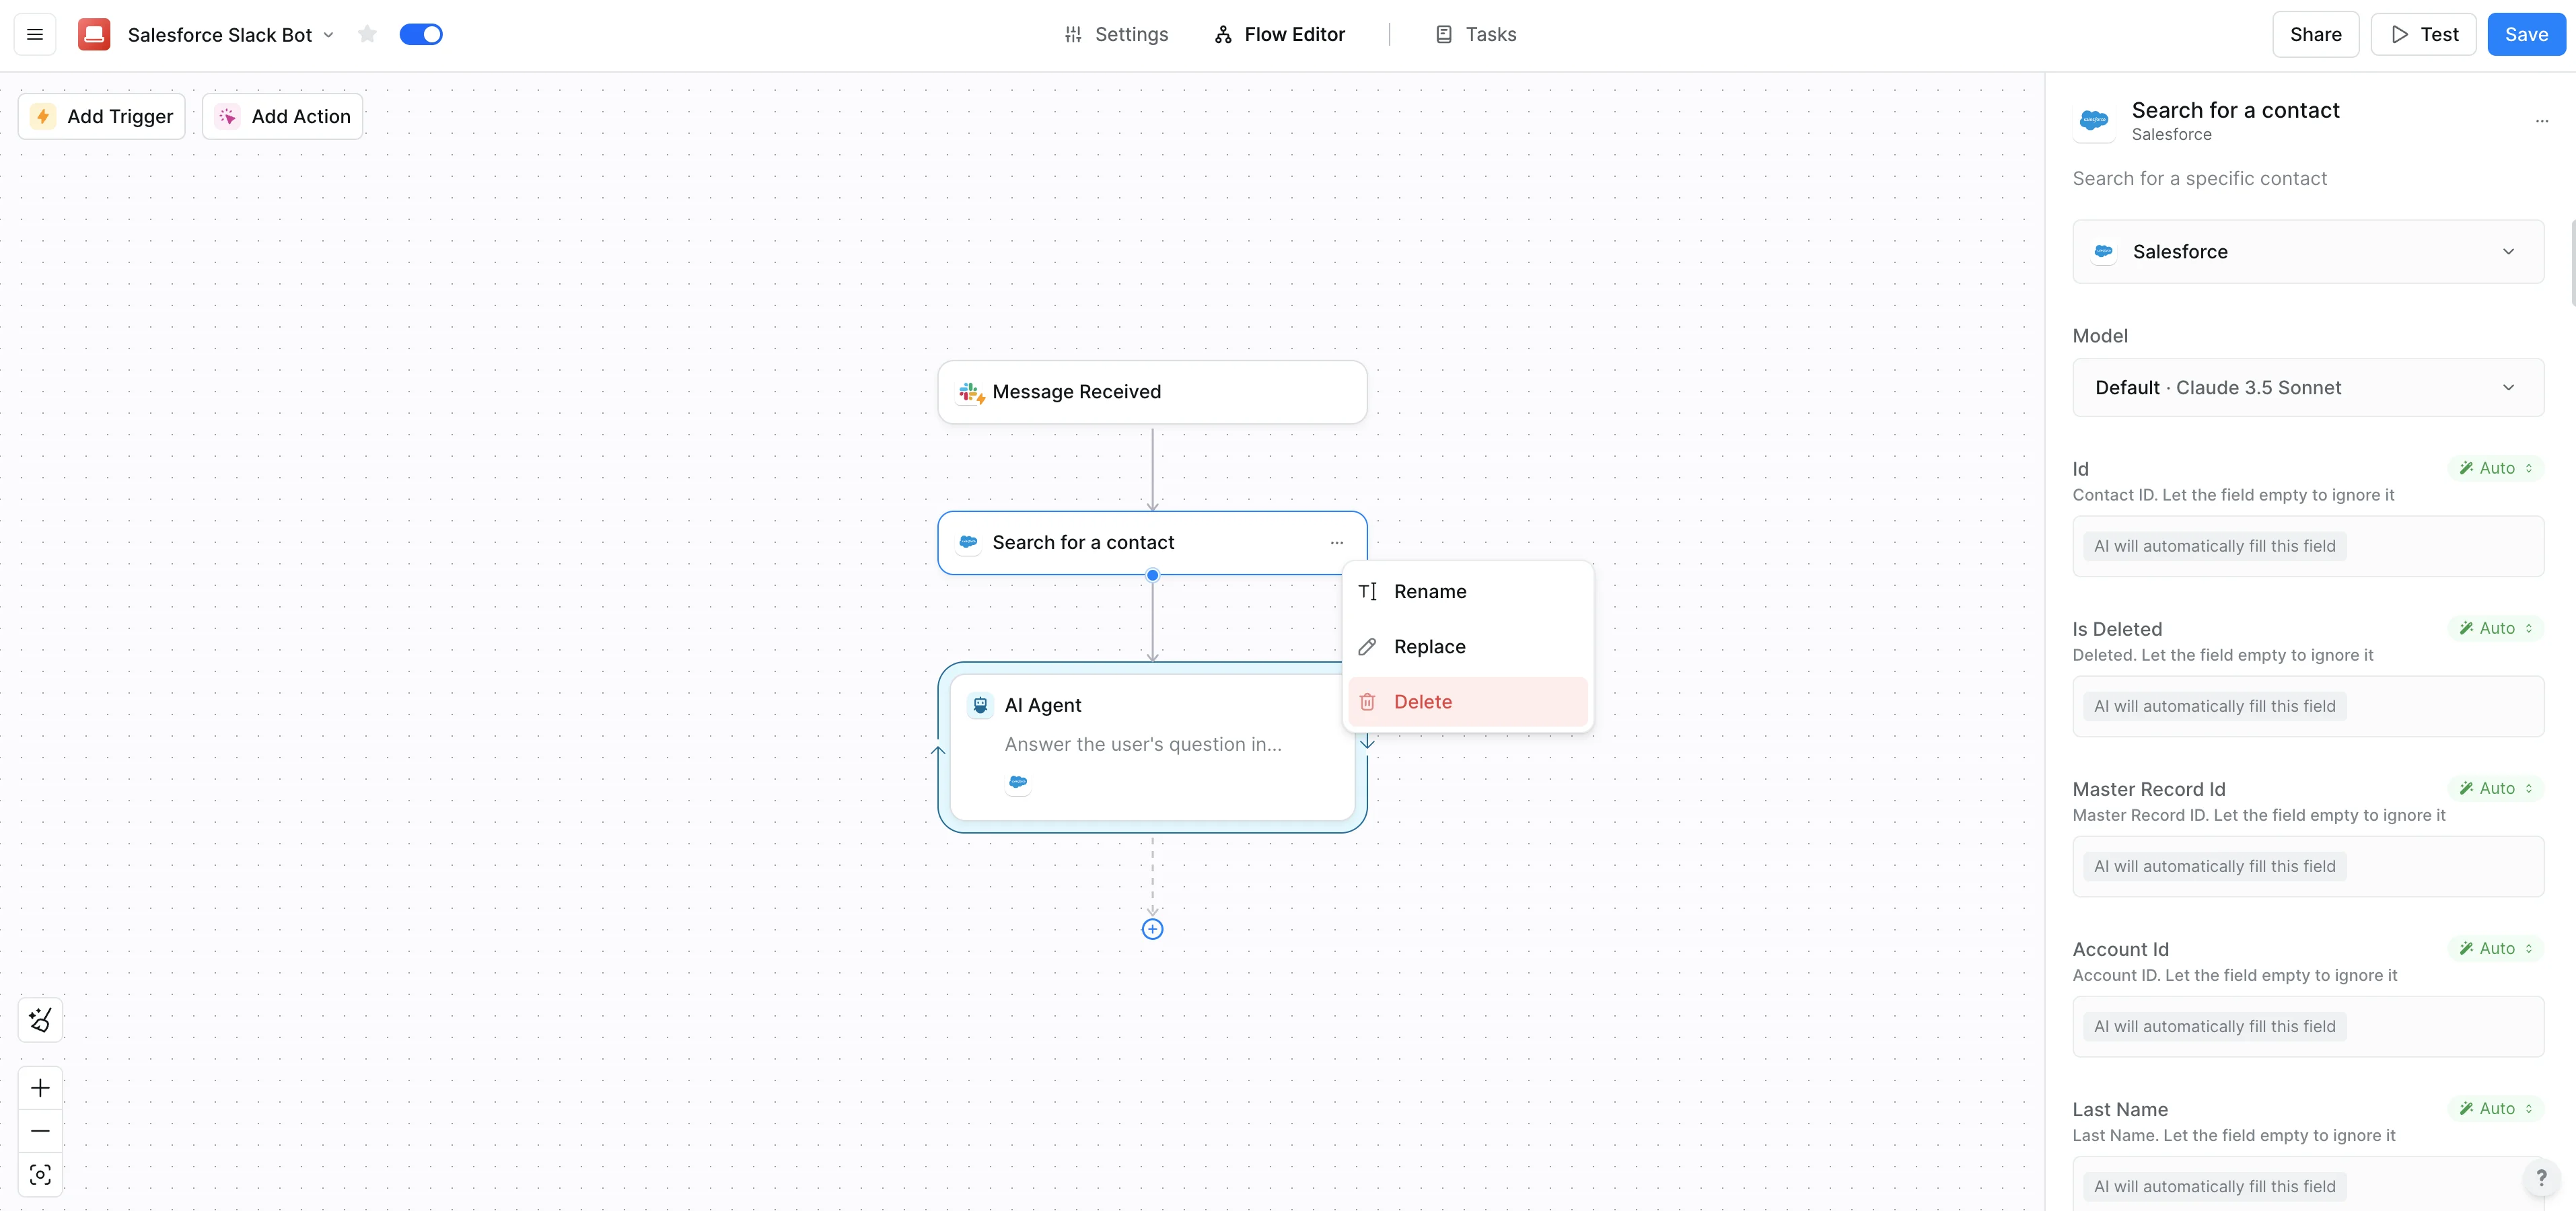Zoom in on the canvas

click(x=40, y=1088)
